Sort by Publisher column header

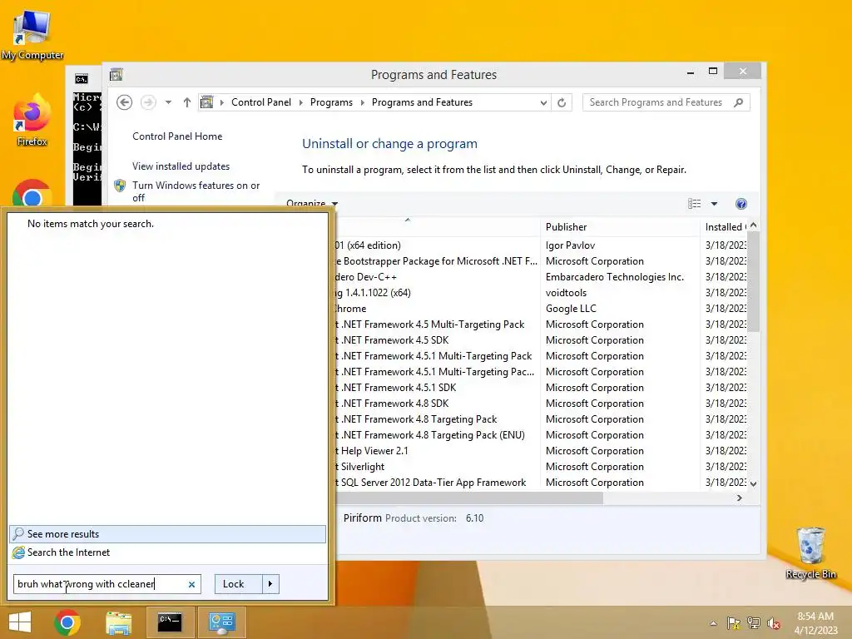click(x=619, y=227)
